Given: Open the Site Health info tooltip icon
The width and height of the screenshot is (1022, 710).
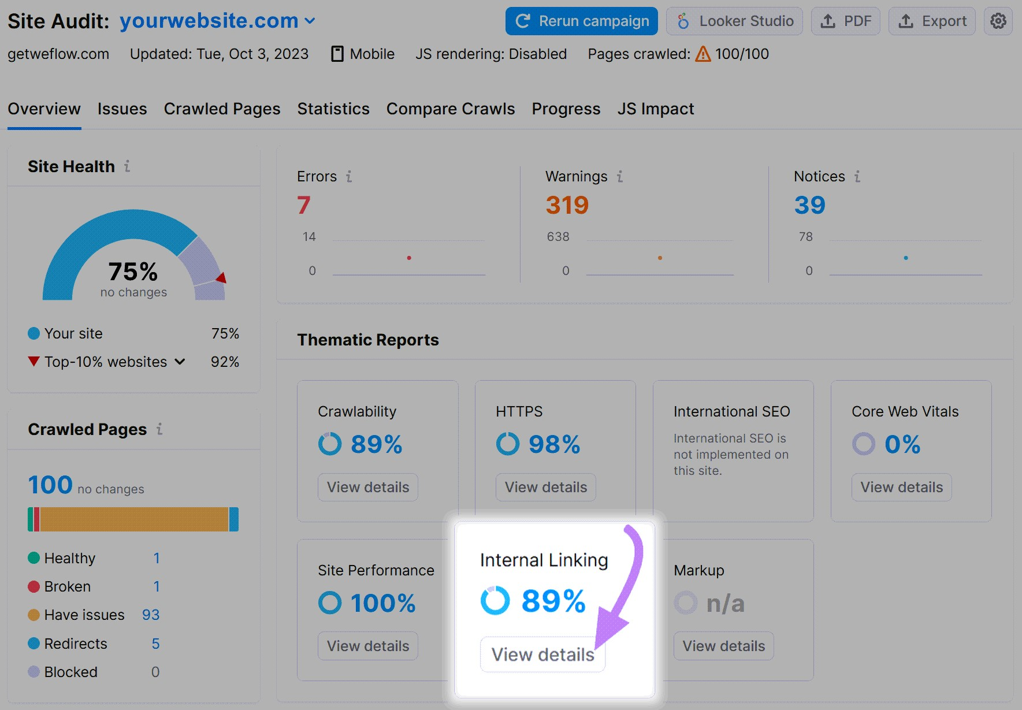Looking at the screenshot, I should [127, 167].
